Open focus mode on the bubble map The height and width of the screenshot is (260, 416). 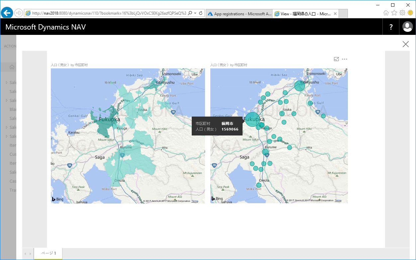[x=336, y=59]
